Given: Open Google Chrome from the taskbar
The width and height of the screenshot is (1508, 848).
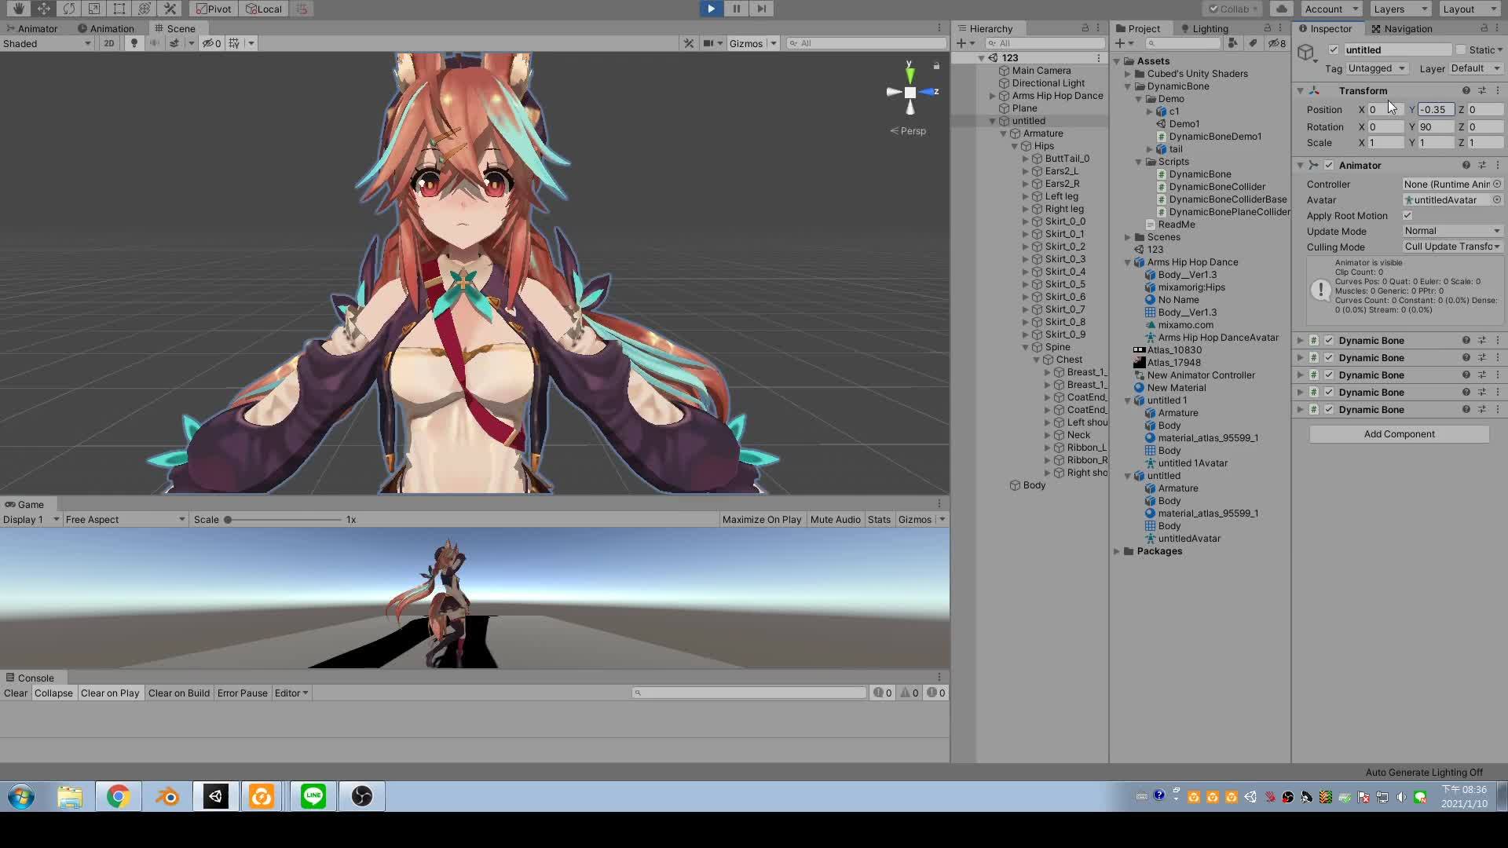Looking at the screenshot, I should 119,796.
